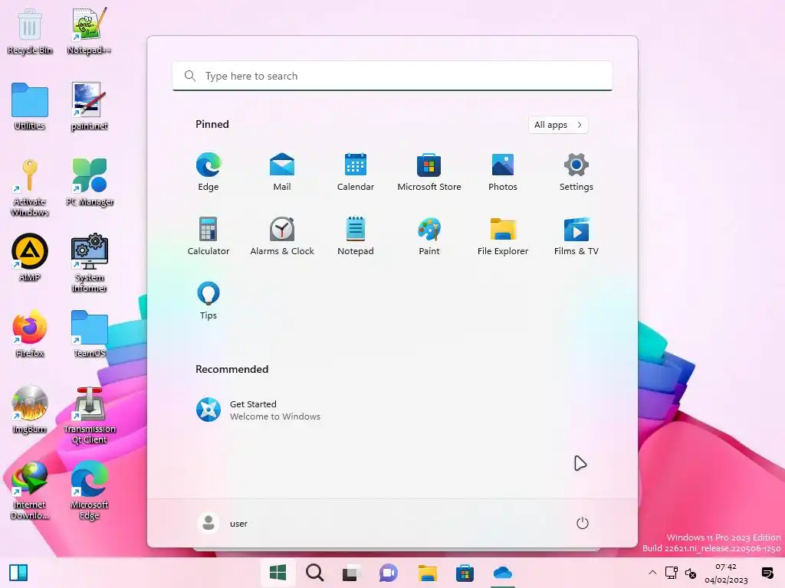The width and height of the screenshot is (785, 588).
Task: Click the Windows Start button on taskbar
Action: (278, 573)
